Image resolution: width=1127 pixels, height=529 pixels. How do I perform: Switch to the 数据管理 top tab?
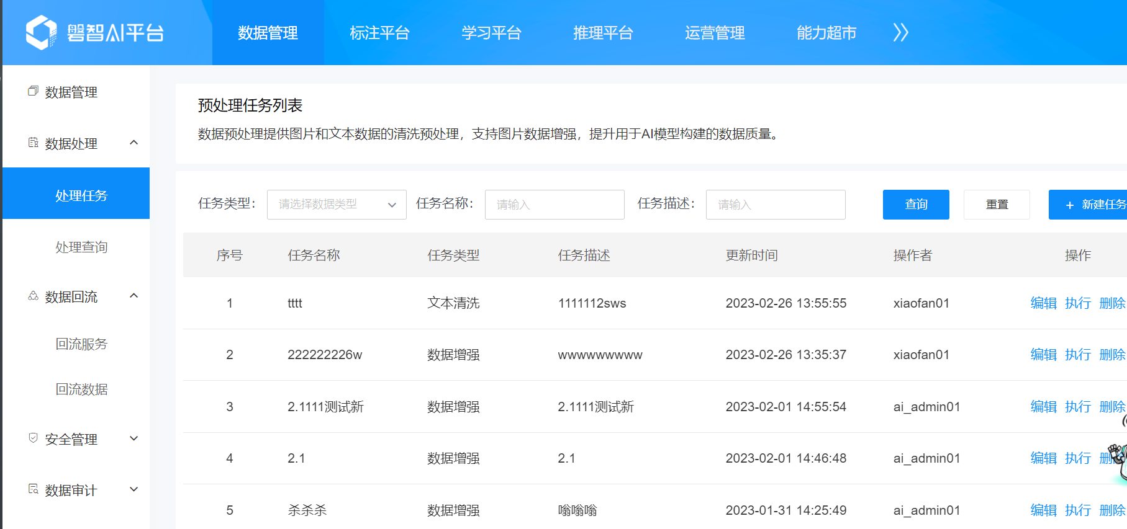tap(268, 32)
